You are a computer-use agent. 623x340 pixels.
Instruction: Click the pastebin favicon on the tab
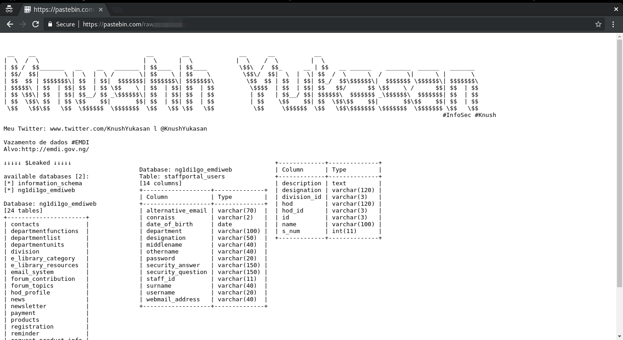tap(27, 9)
